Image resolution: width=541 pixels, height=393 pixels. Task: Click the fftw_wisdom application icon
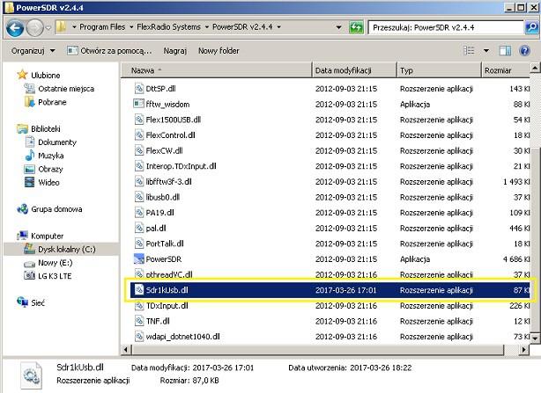138,104
